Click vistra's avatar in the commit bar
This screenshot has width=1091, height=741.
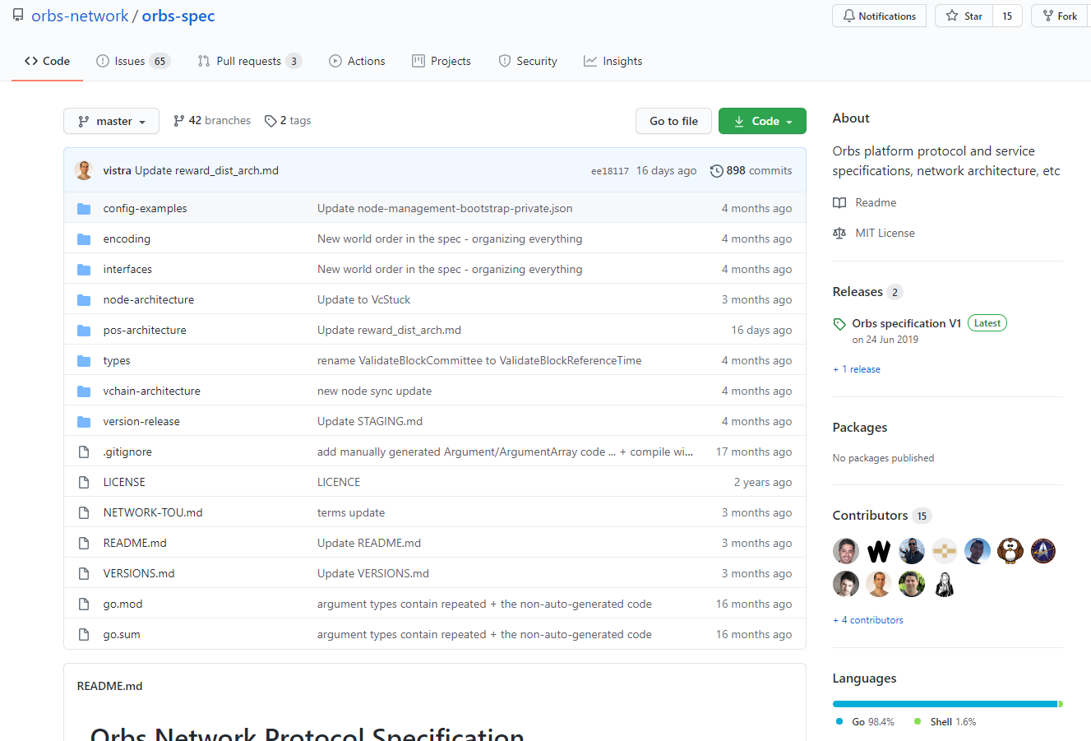coord(84,170)
